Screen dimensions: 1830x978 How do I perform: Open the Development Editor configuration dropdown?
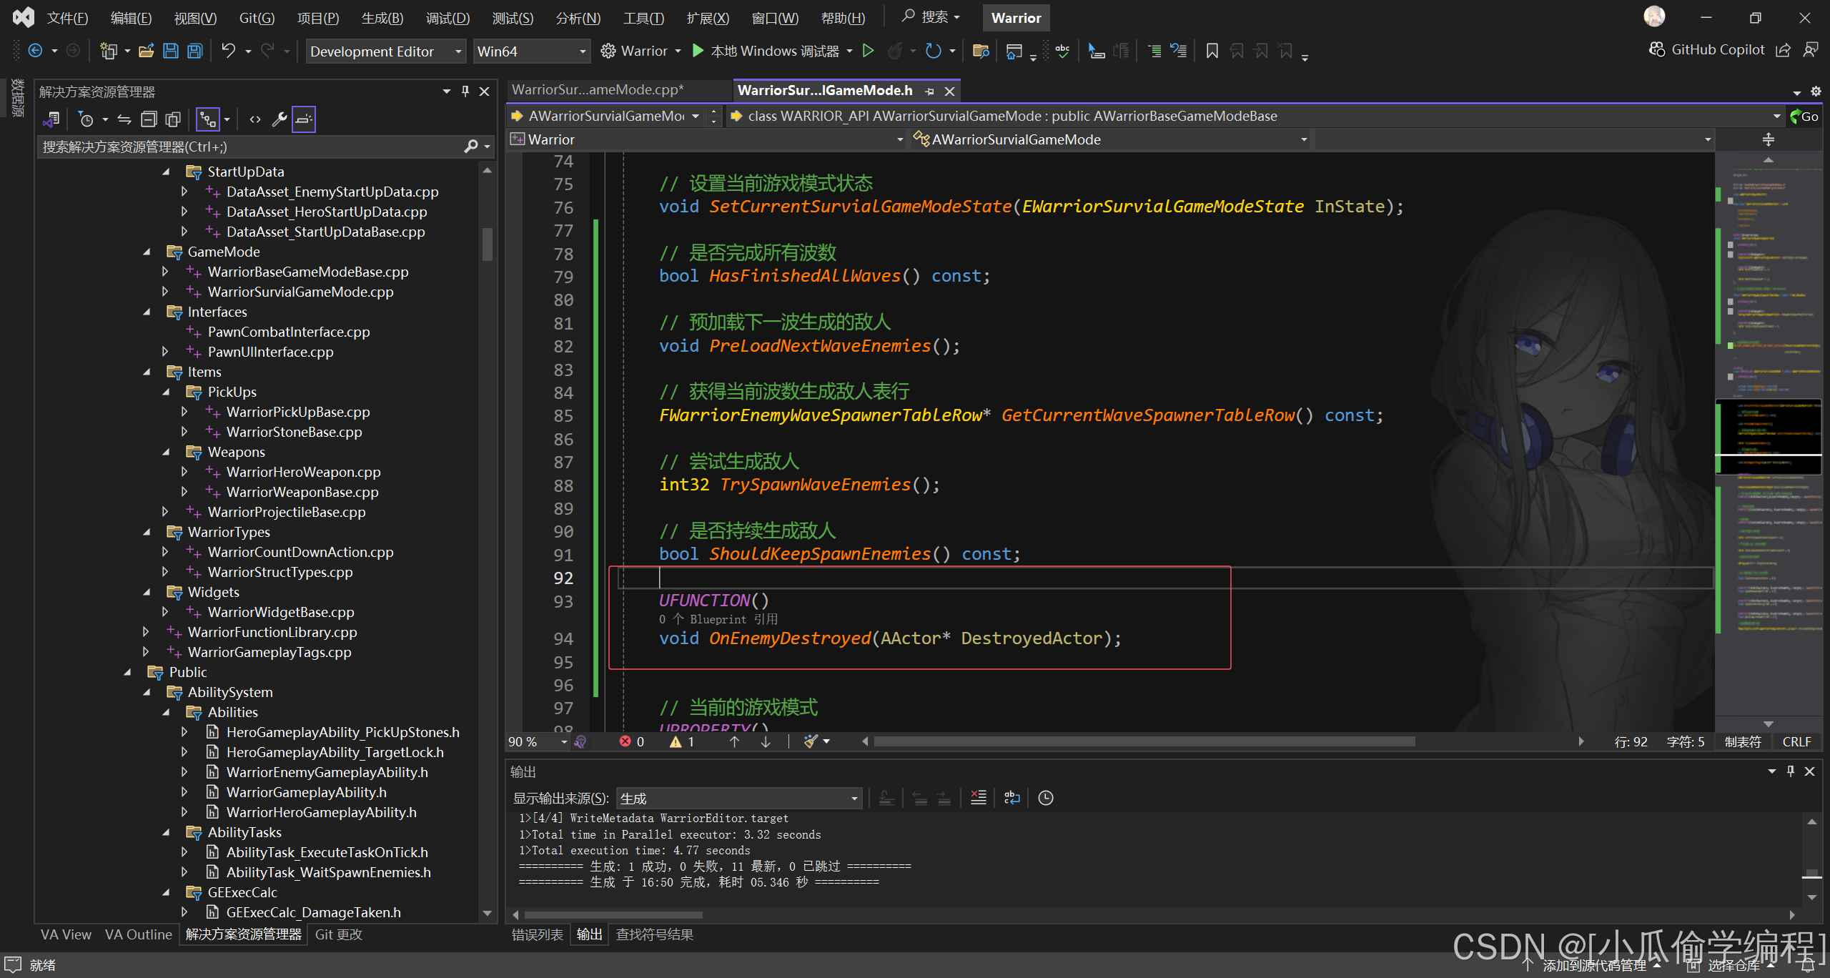coord(385,51)
